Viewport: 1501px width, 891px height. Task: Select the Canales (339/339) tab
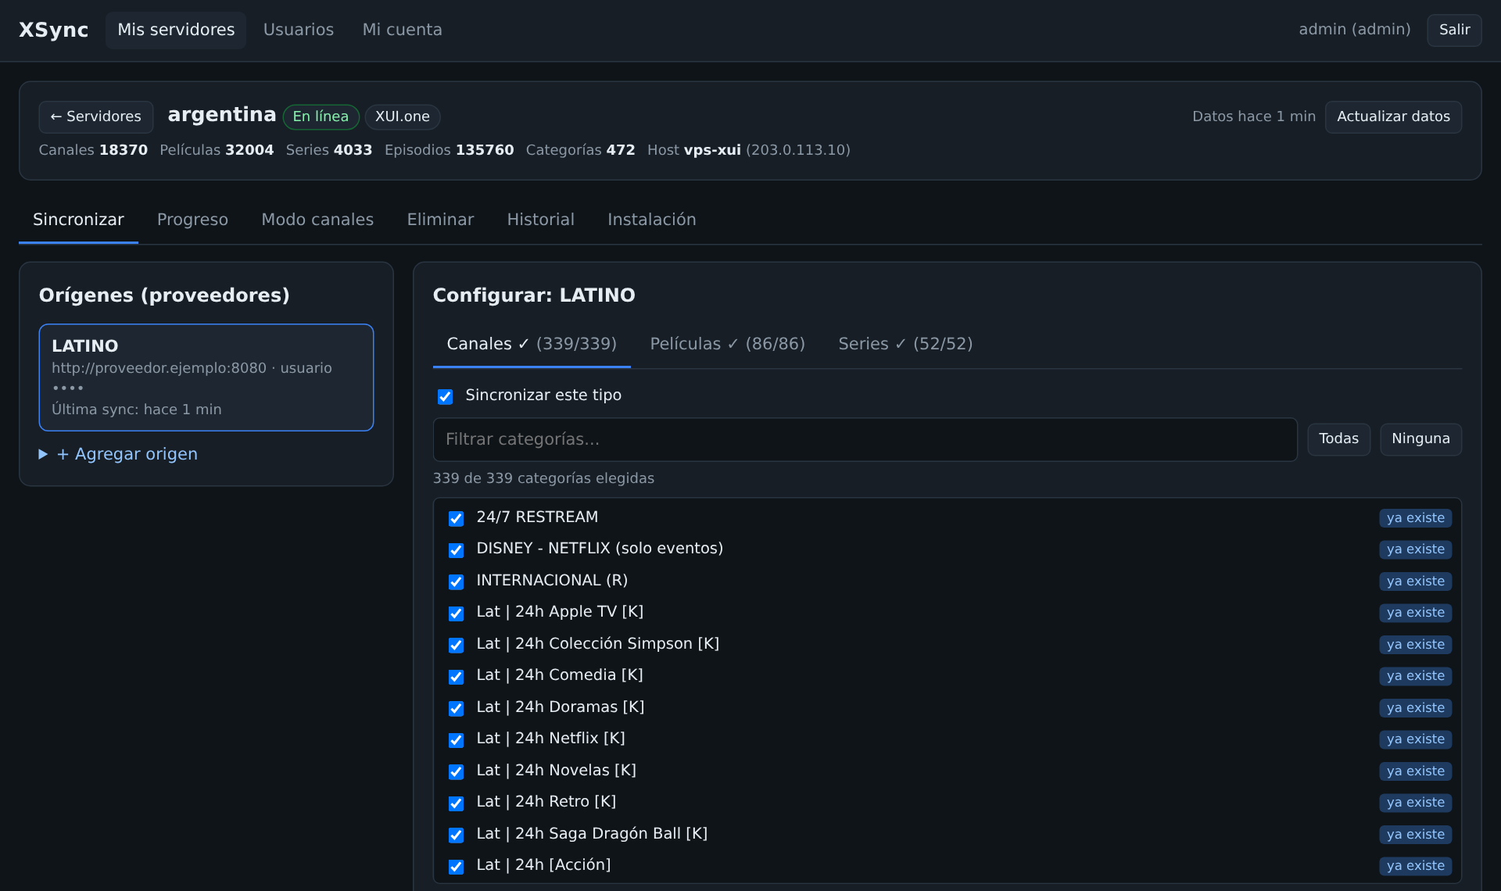(532, 344)
